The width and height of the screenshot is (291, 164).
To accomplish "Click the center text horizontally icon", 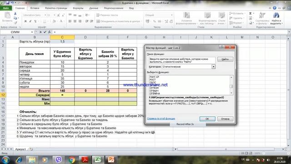I will (75, 21).
